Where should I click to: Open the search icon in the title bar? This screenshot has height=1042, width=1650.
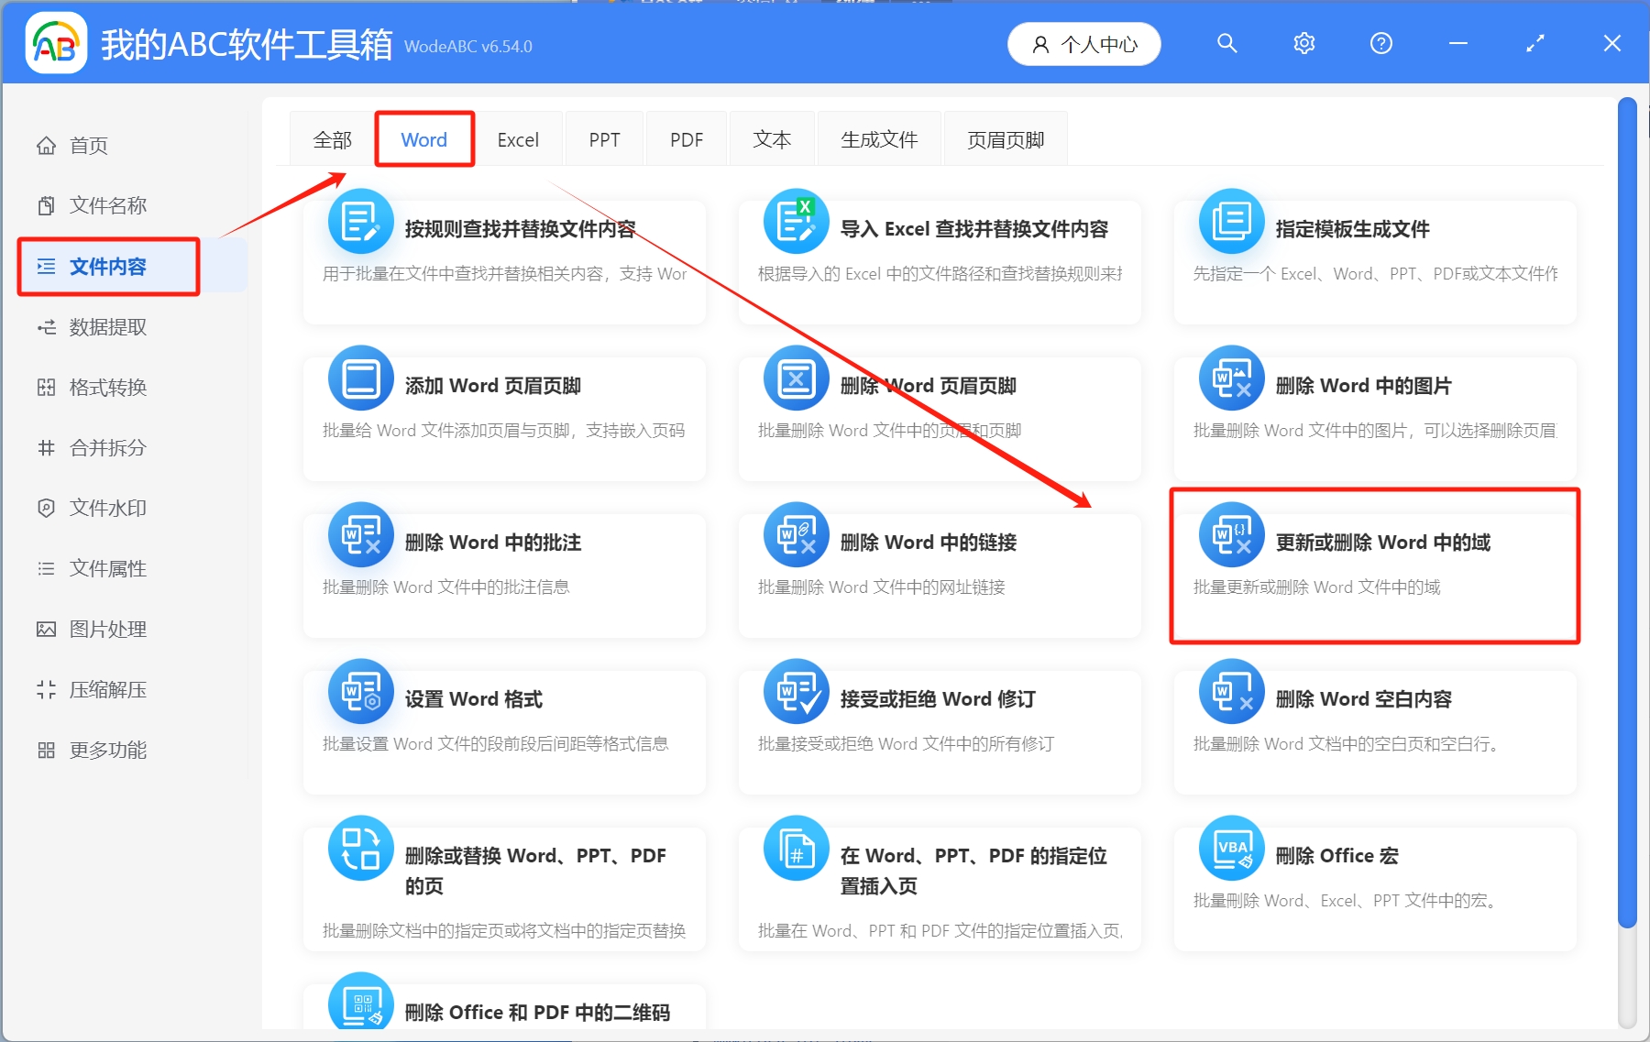(x=1226, y=43)
